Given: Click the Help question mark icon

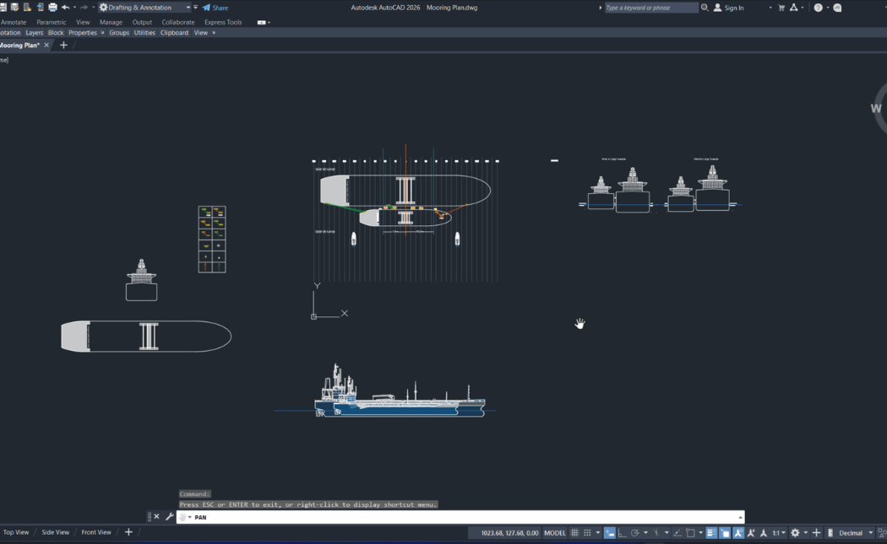Looking at the screenshot, I should pyautogui.click(x=818, y=8).
